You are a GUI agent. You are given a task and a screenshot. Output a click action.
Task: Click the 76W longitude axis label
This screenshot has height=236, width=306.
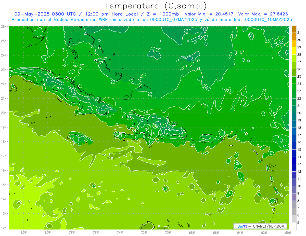click(x=96, y=232)
